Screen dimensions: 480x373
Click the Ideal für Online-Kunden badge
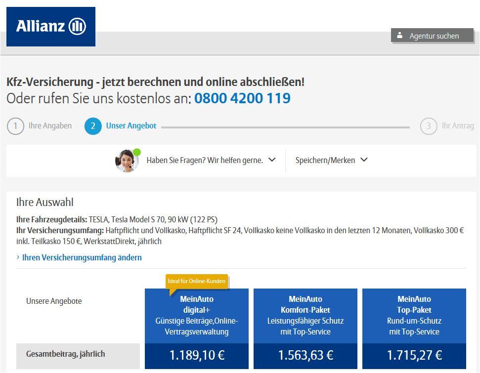[x=197, y=281]
